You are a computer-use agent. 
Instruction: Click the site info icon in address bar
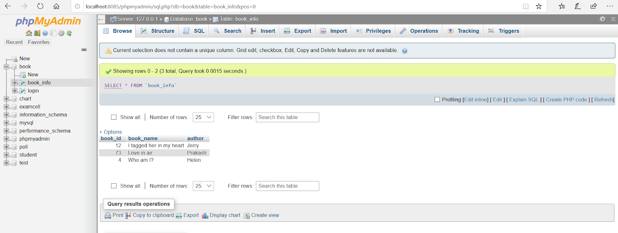click(x=78, y=6)
